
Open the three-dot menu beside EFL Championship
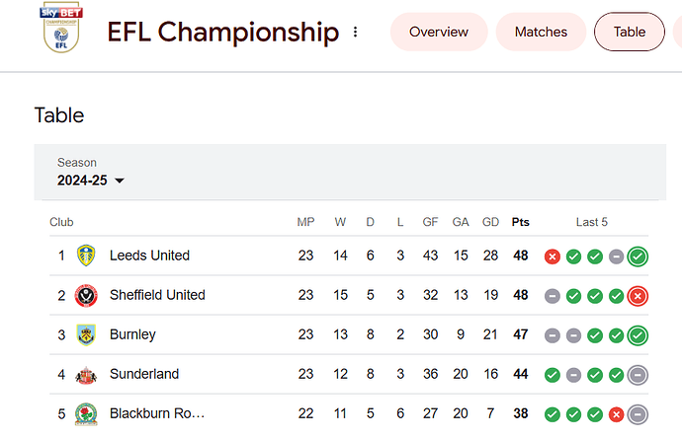(x=356, y=32)
